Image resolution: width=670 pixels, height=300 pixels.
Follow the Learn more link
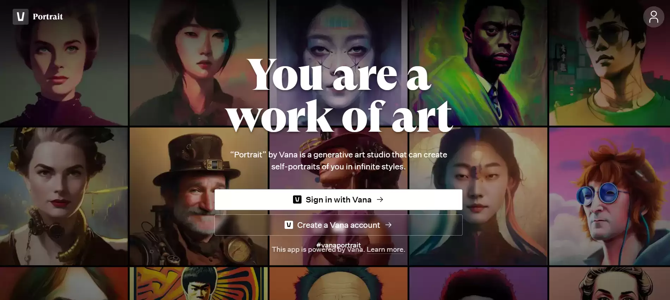click(x=385, y=249)
